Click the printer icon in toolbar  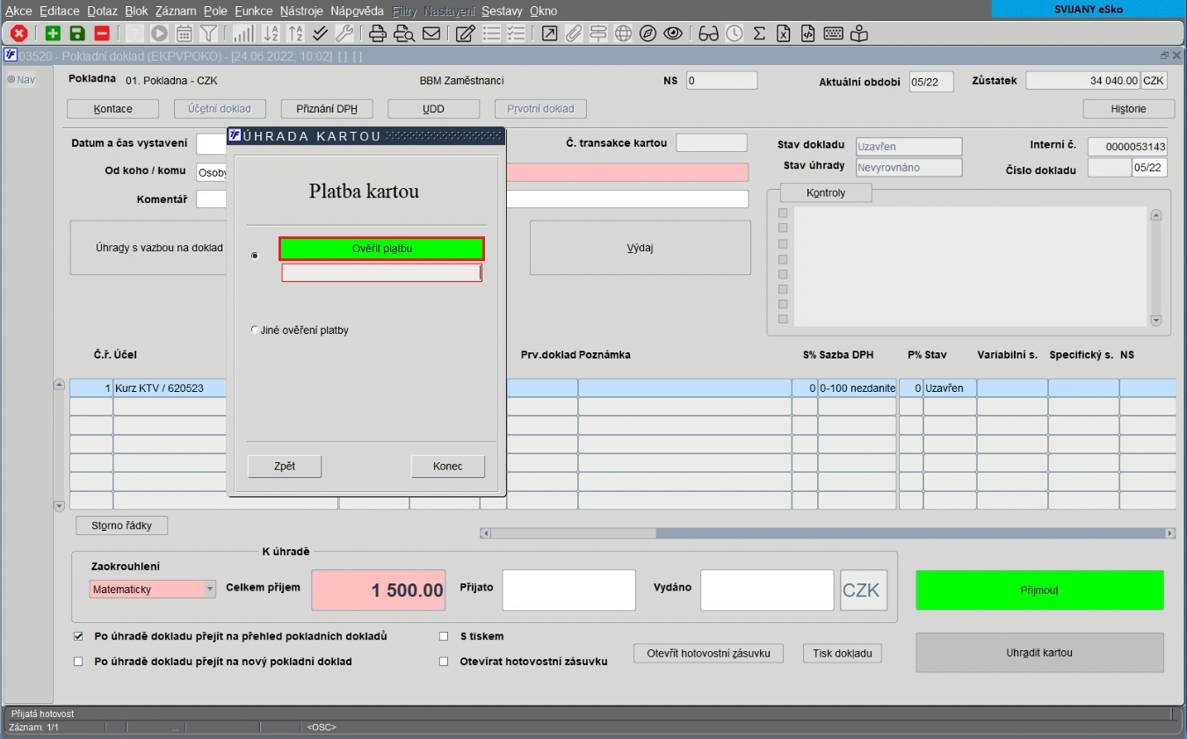378,34
